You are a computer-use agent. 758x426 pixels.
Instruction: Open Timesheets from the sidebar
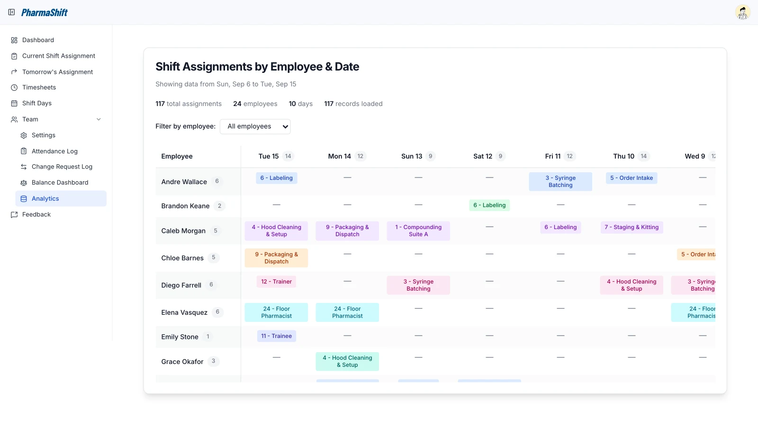[39, 88]
